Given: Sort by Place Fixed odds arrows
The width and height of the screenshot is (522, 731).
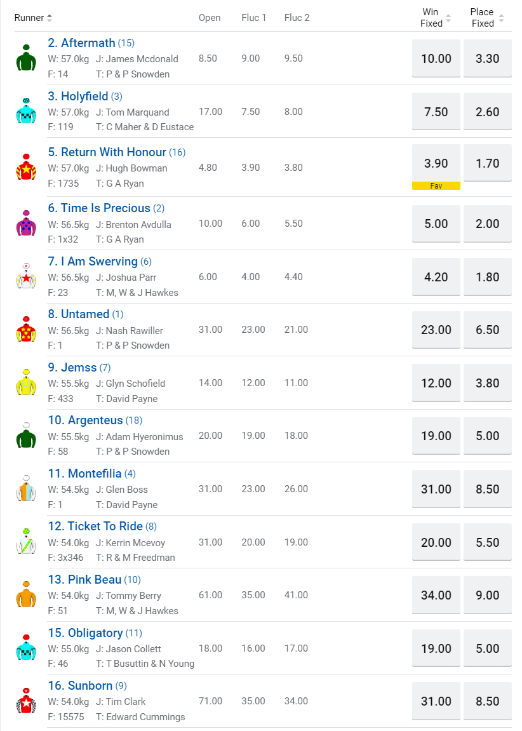Looking at the screenshot, I should pyautogui.click(x=501, y=18).
